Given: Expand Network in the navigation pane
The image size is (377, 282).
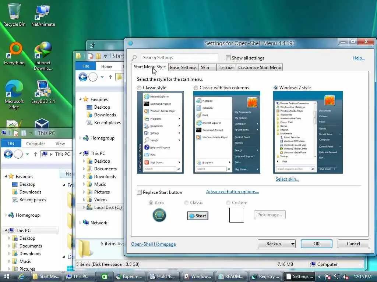Looking at the screenshot, I should pos(80,223).
